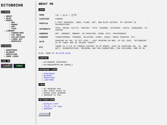Open blue Bluesky link under Outbound Links
Screen dimensions: 167x125
(x=48, y=76)
